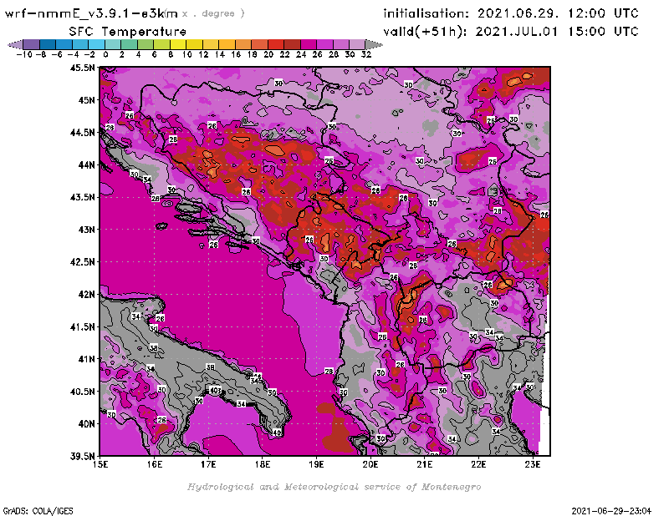Click the '39.5N' latitude label
Viewport: 669px width, 516px height.
pos(82,457)
